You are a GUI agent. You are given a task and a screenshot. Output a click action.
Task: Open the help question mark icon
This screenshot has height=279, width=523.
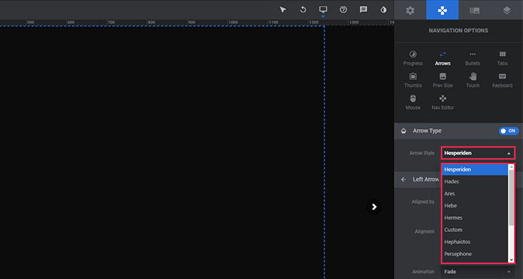tap(343, 9)
